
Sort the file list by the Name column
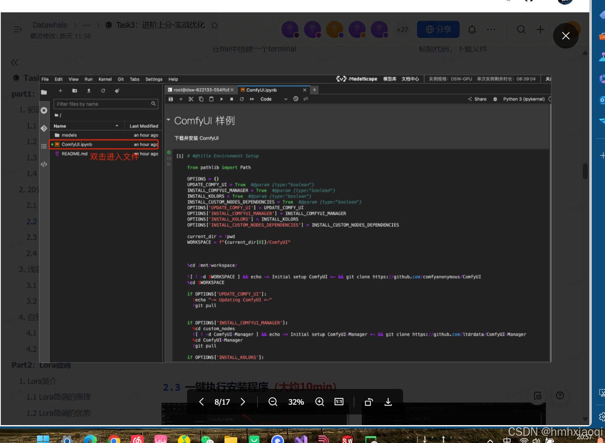[87, 126]
